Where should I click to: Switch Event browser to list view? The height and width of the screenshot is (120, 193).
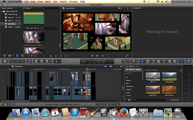(22, 56)
